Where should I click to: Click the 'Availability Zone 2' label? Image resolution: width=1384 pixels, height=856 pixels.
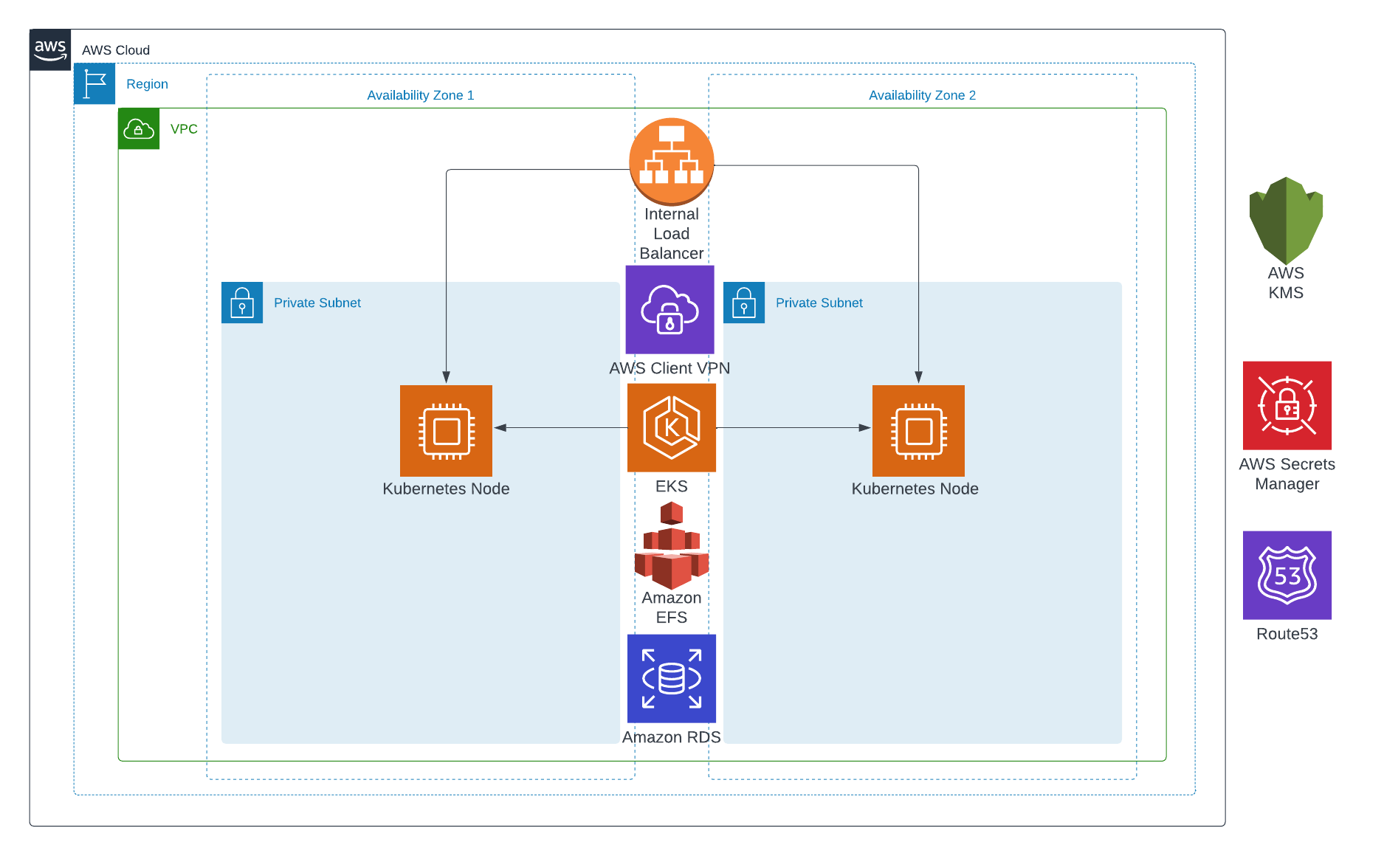pos(923,95)
